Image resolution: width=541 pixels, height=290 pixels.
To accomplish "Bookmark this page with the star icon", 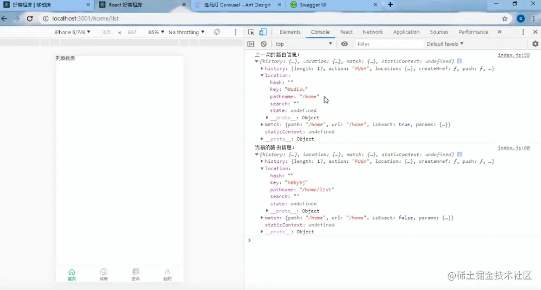I will pyautogui.click(x=505, y=18).
